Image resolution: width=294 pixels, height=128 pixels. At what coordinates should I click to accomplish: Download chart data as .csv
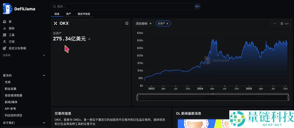(285, 23)
